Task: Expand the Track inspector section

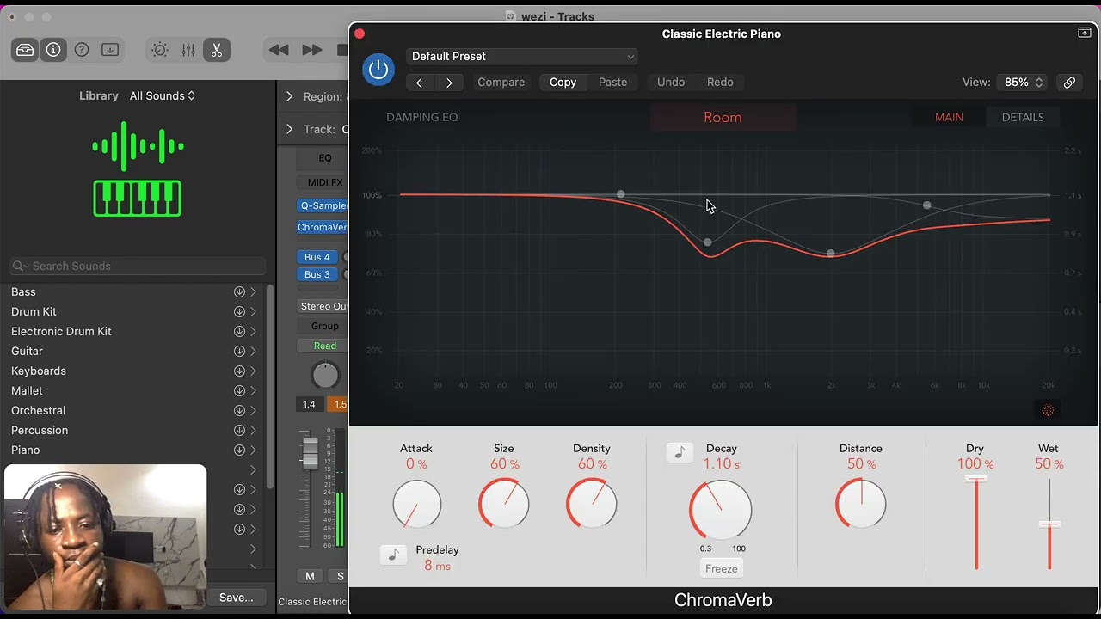Action: coord(289,129)
